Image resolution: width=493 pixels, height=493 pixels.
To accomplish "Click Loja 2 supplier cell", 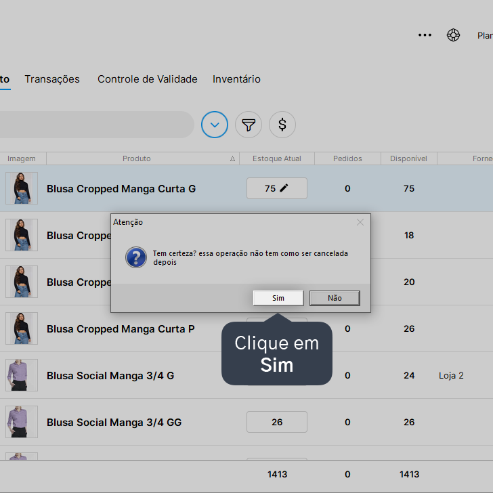I will pyautogui.click(x=451, y=375).
